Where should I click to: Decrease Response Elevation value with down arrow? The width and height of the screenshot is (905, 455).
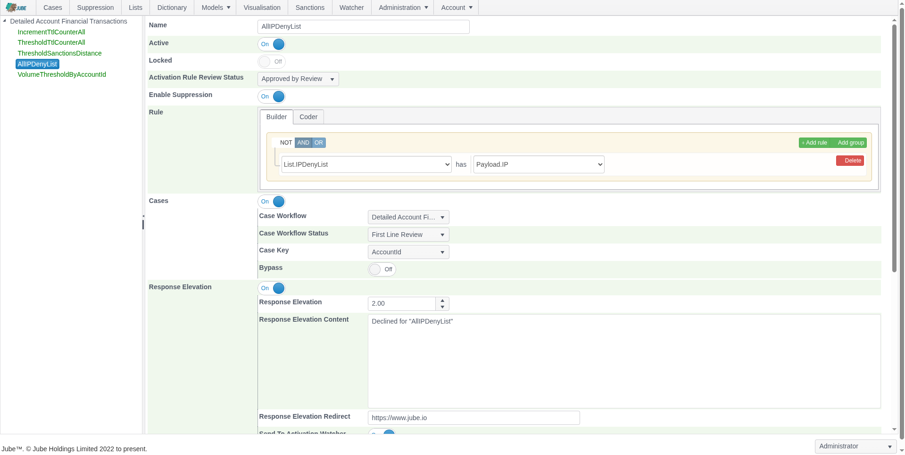point(442,307)
